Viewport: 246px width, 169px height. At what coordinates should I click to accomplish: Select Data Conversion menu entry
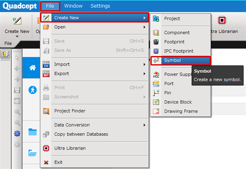(94, 125)
